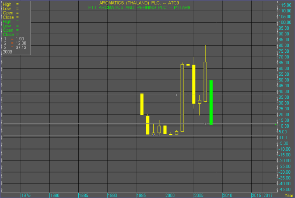
Task: Select the solid yellow 1997 candlestick
Action: pyautogui.click(x=147, y=125)
